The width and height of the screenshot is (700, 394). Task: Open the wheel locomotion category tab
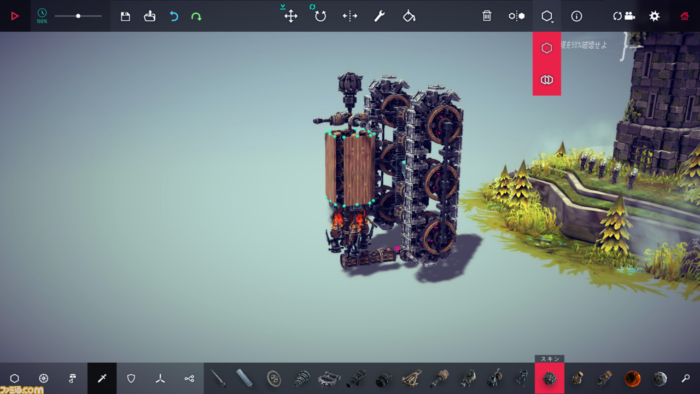[x=44, y=378]
